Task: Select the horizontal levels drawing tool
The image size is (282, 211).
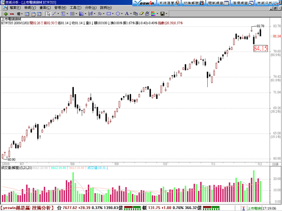Action: pyautogui.click(x=63, y=14)
